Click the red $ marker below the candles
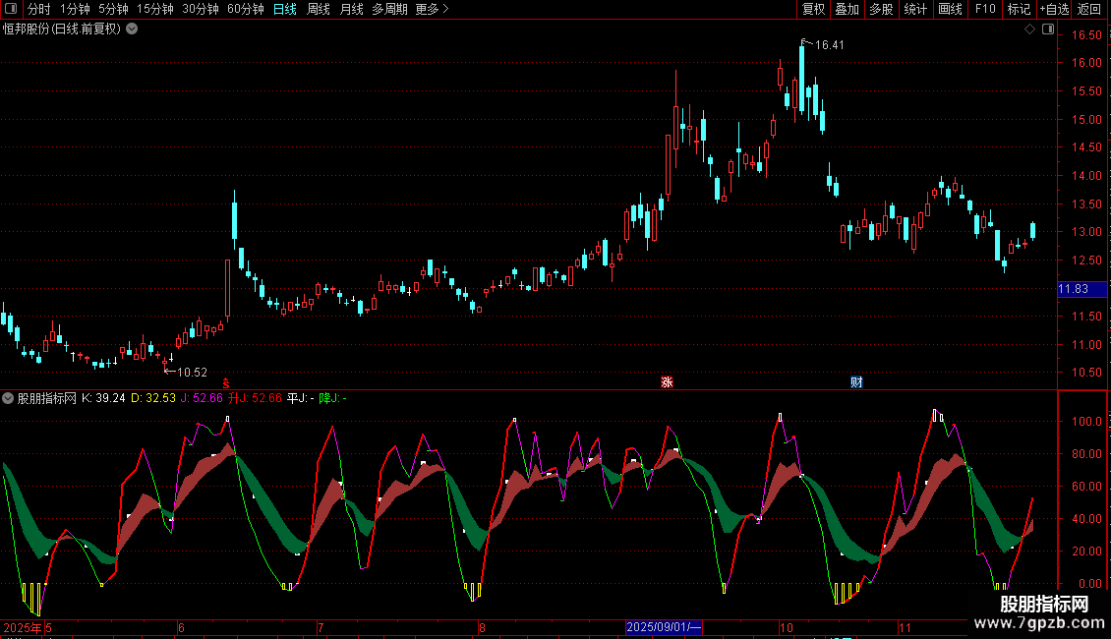Screen dimensions: 1111x639 coord(226,383)
